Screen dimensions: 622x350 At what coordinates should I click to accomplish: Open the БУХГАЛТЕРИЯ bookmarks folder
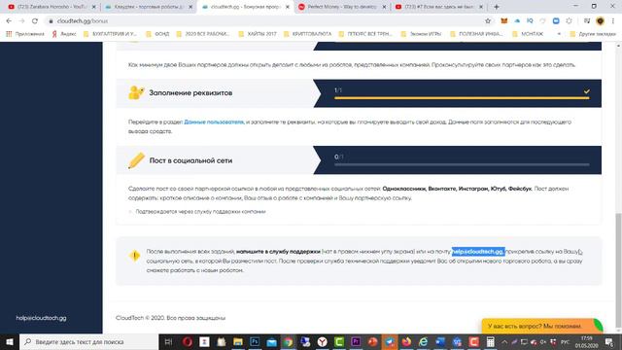pos(110,34)
